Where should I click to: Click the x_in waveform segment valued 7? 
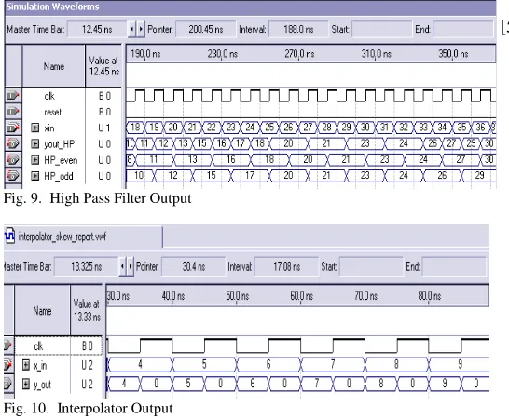333,364
